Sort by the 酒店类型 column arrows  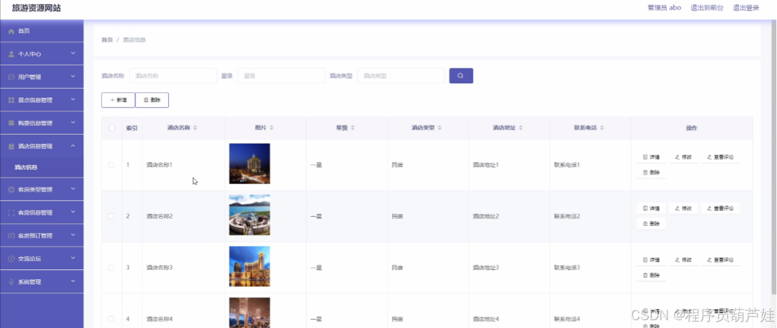click(440, 128)
